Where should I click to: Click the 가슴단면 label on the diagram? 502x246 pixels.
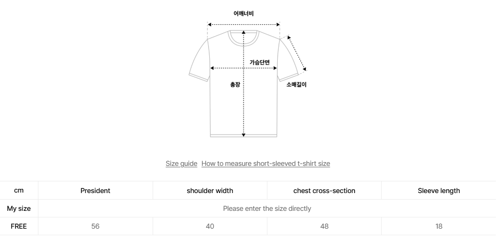(259, 62)
